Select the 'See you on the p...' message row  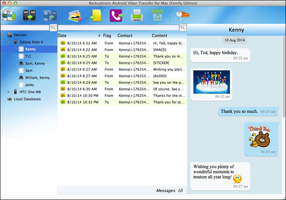(x=122, y=82)
